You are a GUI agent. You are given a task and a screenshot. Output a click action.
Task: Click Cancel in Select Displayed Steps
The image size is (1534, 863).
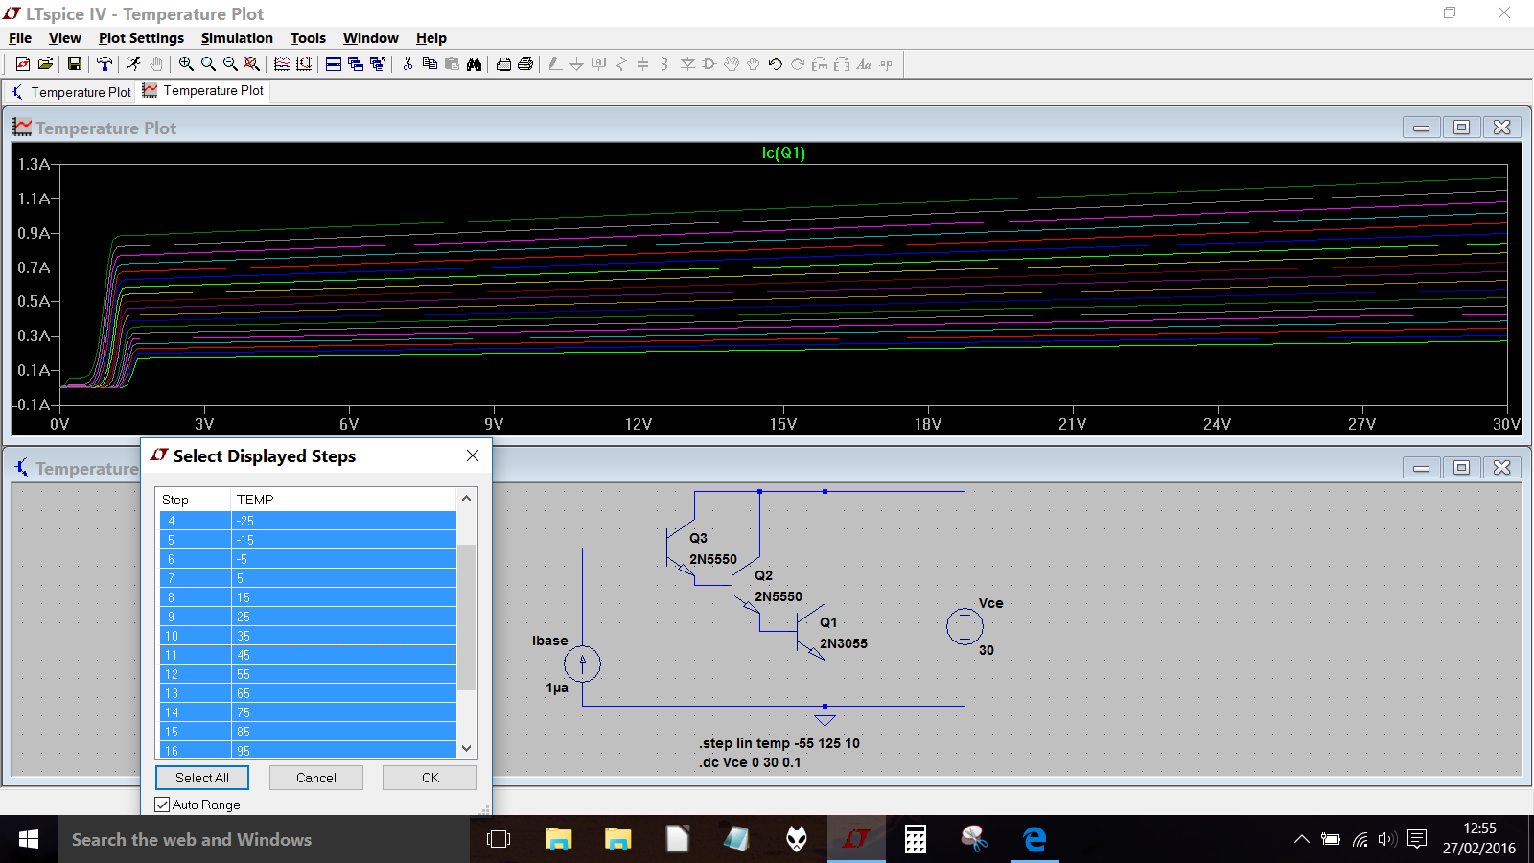pyautogui.click(x=316, y=778)
